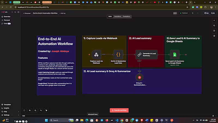218x123 pixels.
Task: Zoom in on the workflow canvas
Action: click(30, 110)
